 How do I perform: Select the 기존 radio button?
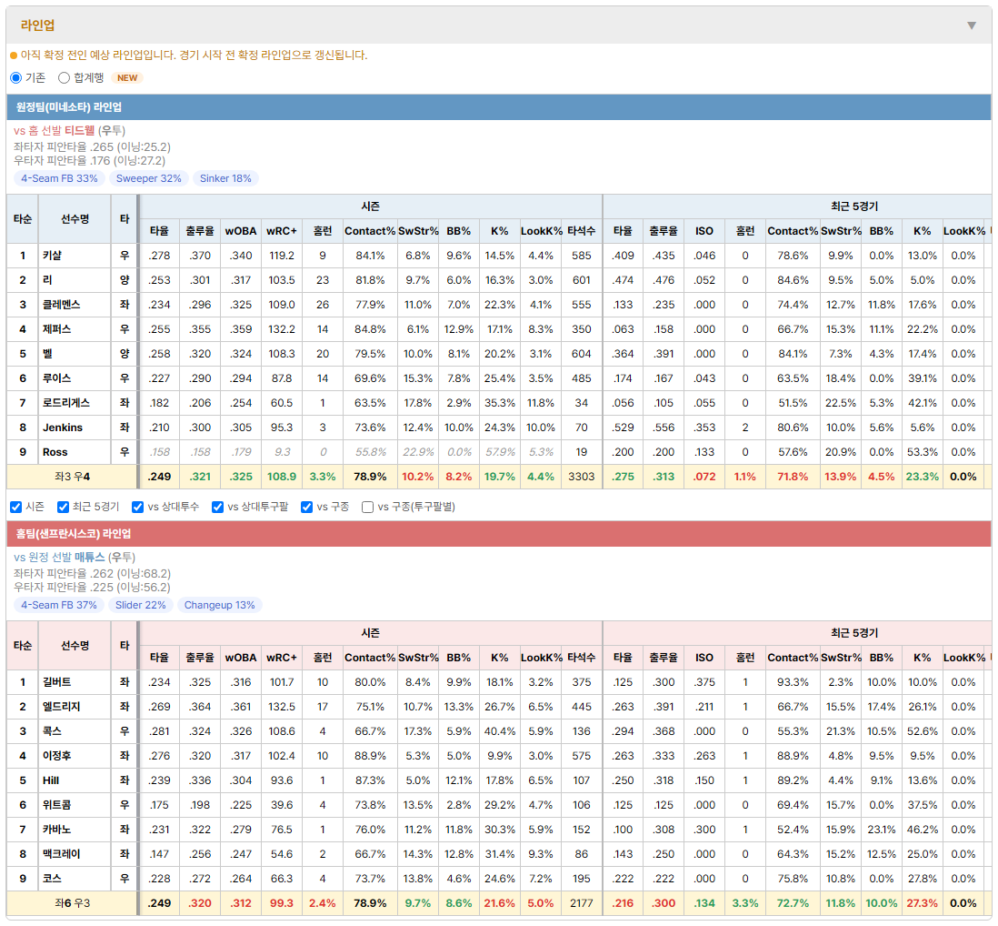point(16,77)
